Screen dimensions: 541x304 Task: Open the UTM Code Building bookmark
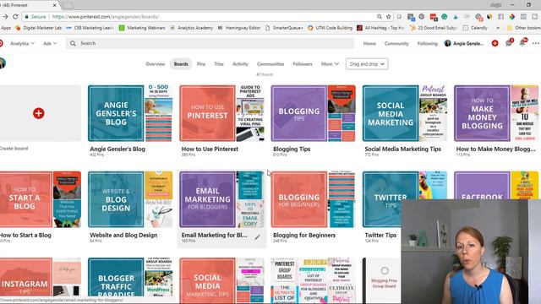[x=331, y=28]
